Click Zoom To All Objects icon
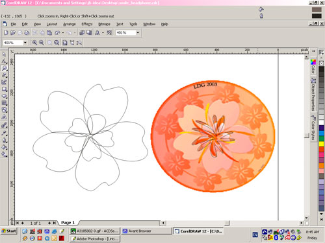This screenshot has height=243, width=325. pos(57,43)
